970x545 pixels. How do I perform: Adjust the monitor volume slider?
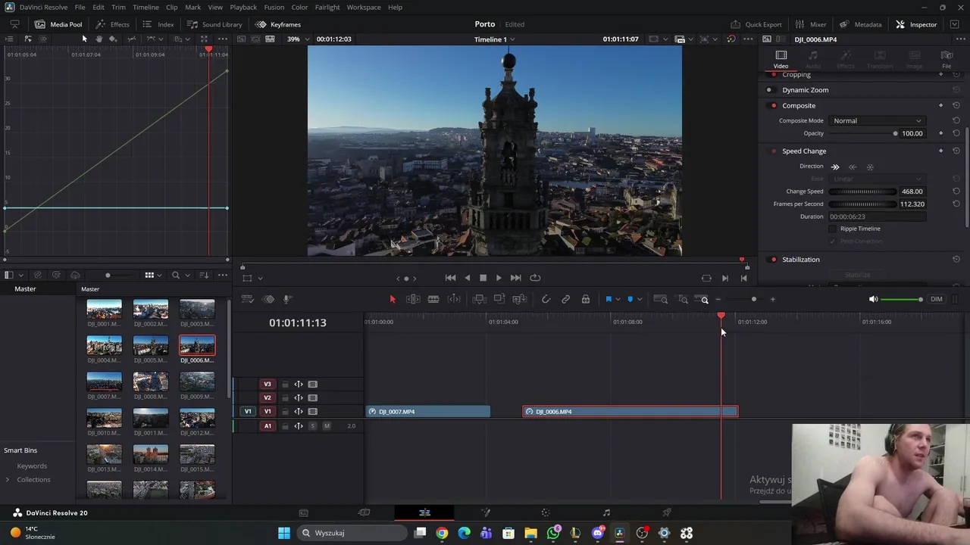coord(903,300)
